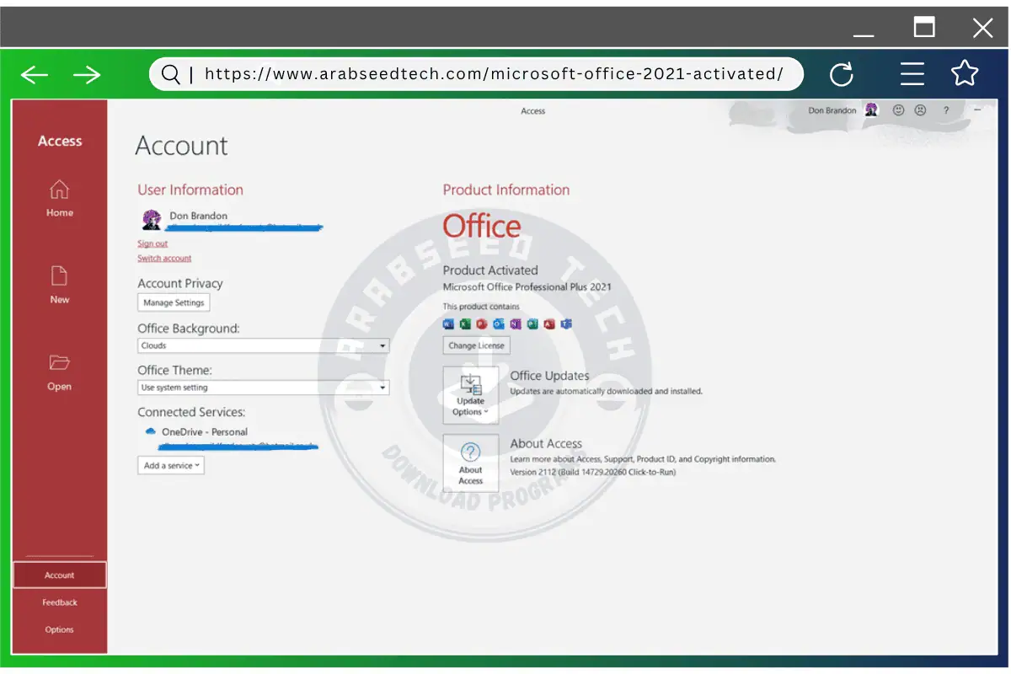Expand Update Options for Office Updates
Viewport: 1011px width, 674px height.
pos(471,393)
